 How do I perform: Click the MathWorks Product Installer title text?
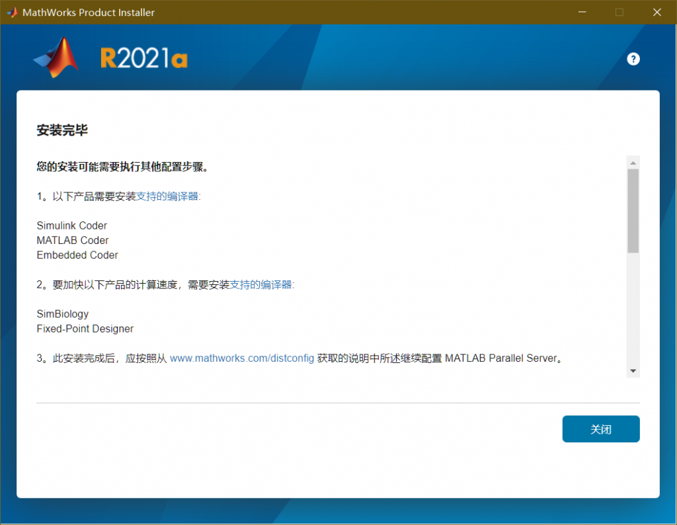(89, 13)
